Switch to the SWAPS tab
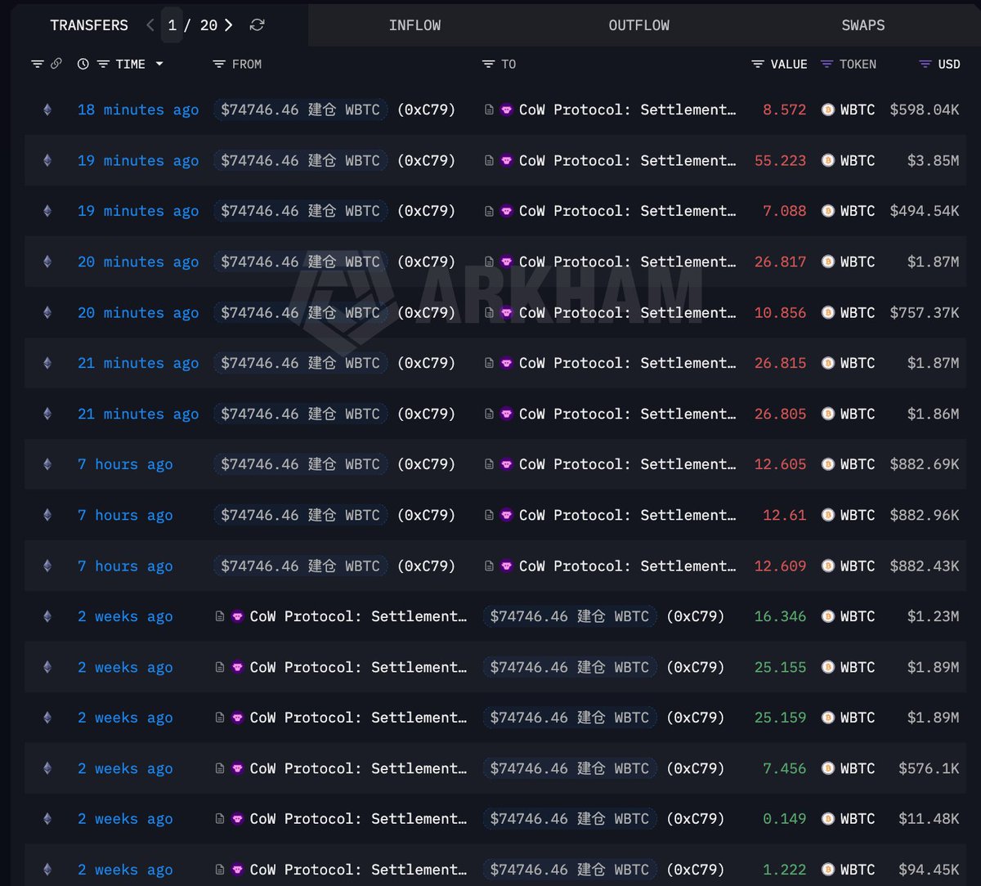The height and width of the screenshot is (886, 981). (x=862, y=25)
